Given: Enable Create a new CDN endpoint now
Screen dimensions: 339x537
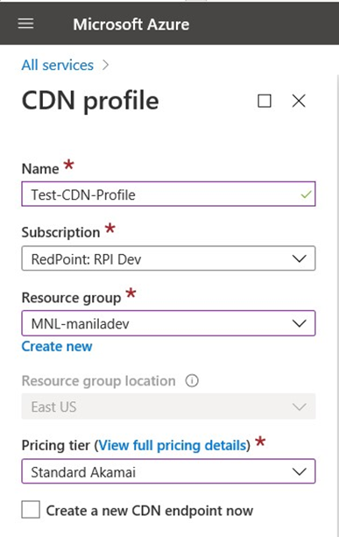Looking at the screenshot, I should click(x=31, y=509).
